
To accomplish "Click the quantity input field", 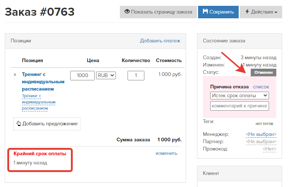I will pos(136,75).
